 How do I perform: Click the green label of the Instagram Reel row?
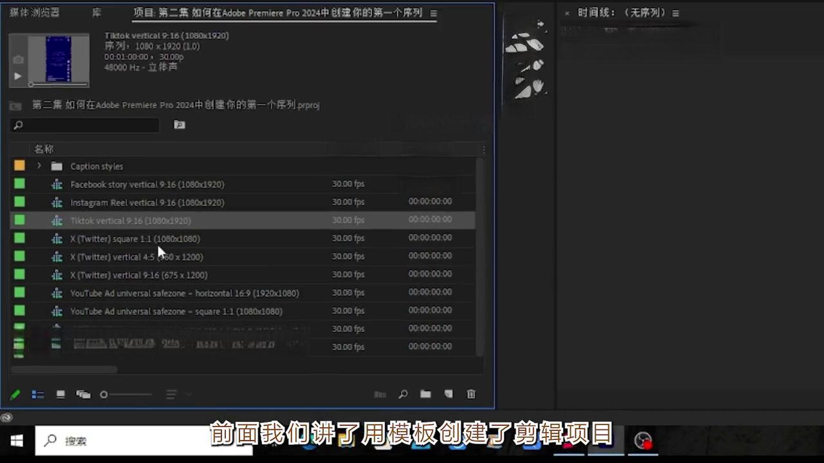tap(19, 202)
